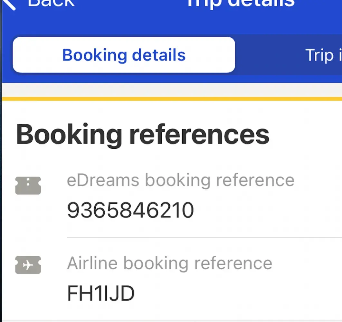Viewport: 342px width, 322px height.
Task: Select the booking number 9365846210
Action: [x=130, y=210]
